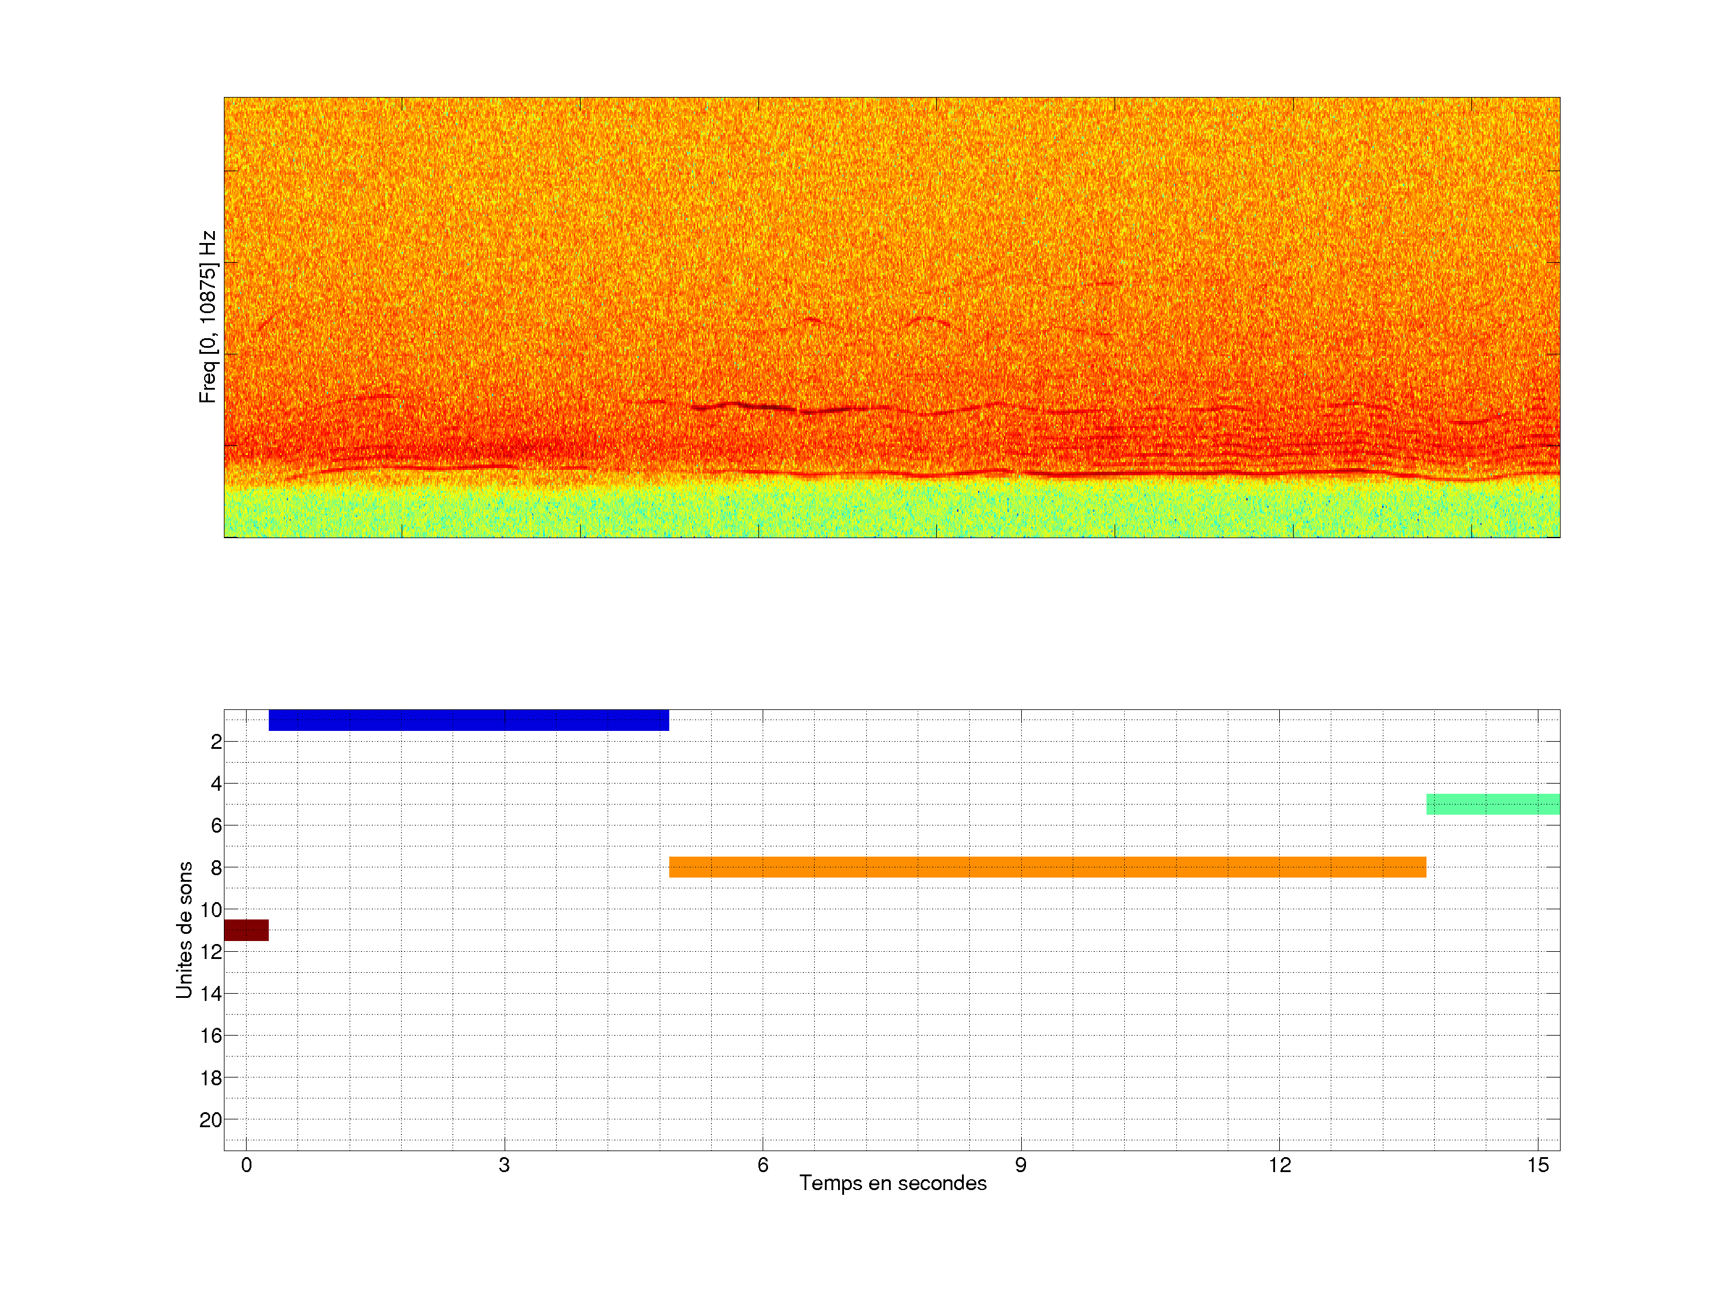1724x1293 pixels.
Task: Click x-axis tick label 3
Action: tap(504, 1165)
